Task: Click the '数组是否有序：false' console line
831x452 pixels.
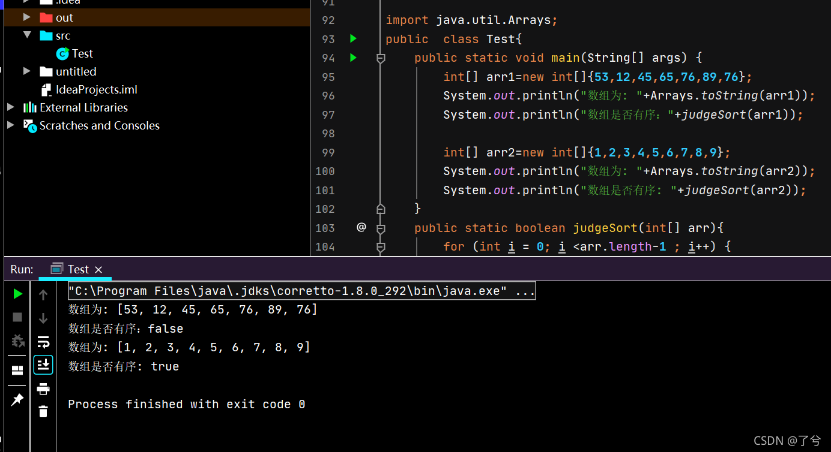Action: click(x=126, y=329)
